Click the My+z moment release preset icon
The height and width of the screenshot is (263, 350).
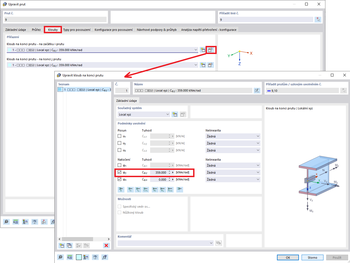[170, 190]
